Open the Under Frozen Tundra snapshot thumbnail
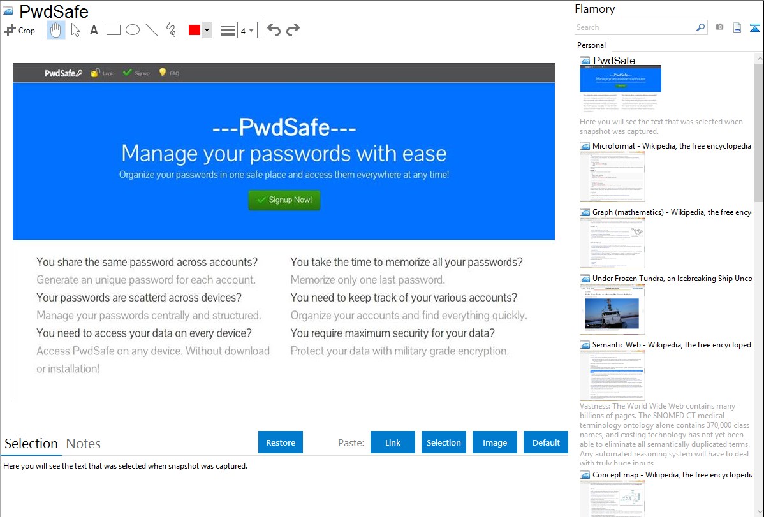Viewport: 764px width, 517px height. pos(612,309)
